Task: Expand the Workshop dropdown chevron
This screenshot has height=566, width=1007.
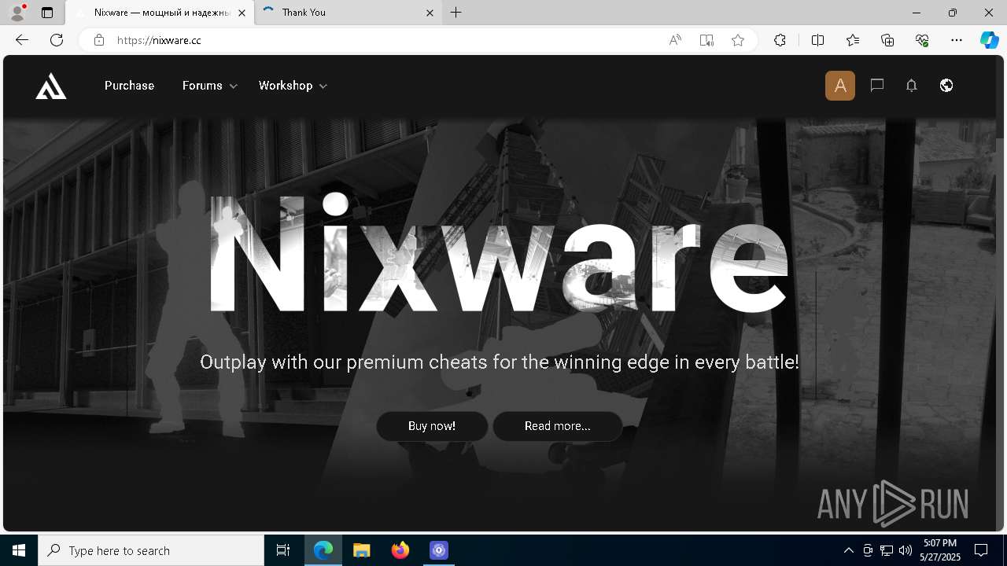Action: [x=323, y=86]
